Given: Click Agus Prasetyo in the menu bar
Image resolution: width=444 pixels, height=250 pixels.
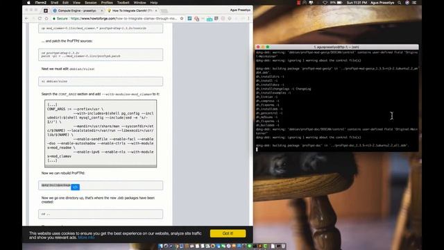Looking at the screenshot, I should click(x=382, y=3).
